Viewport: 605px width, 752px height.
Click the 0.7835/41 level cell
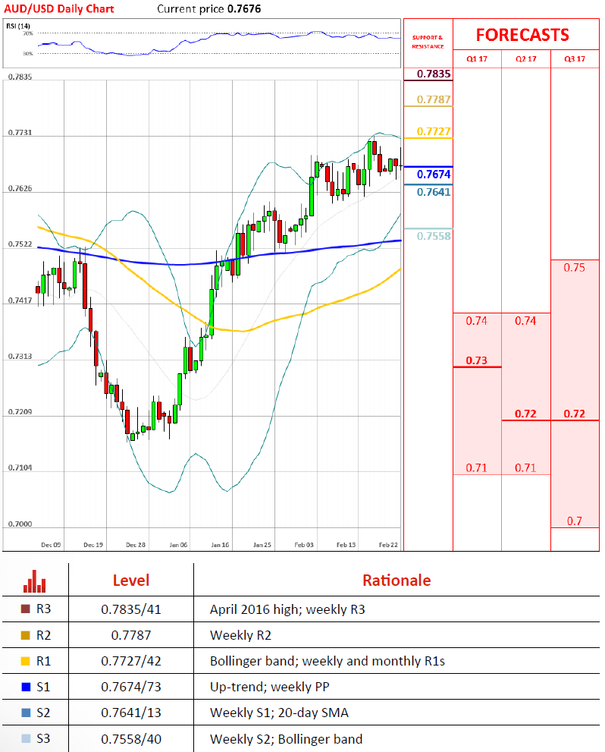click(130, 609)
